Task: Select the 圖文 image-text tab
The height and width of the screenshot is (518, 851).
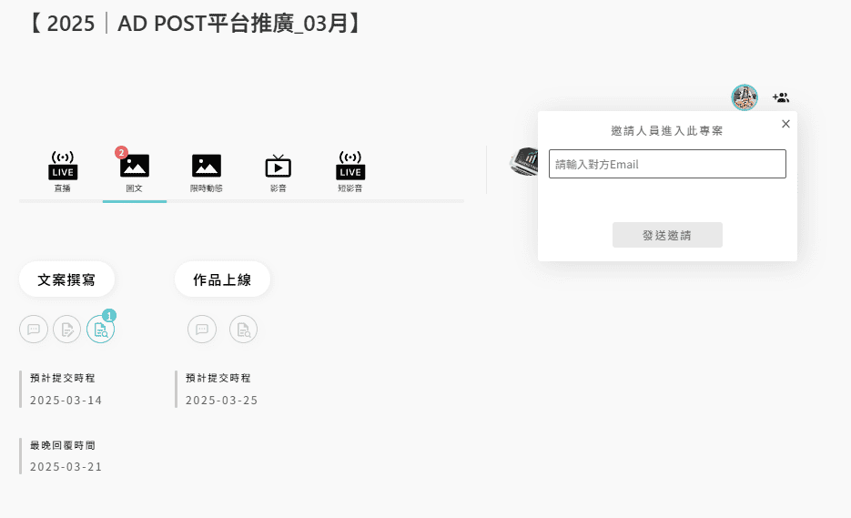Action: click(135, 171)
